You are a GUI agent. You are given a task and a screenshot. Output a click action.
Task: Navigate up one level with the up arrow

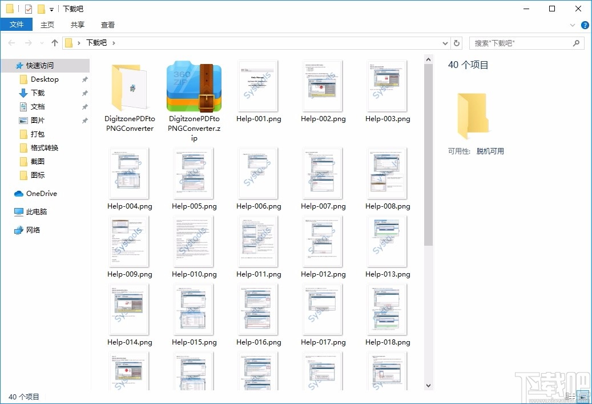pos(54,42)
